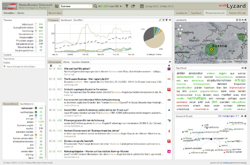The width and height of the screenshot is (250, 165).
Task: Click the export share arrow icon
Action: tap(133, 6)
